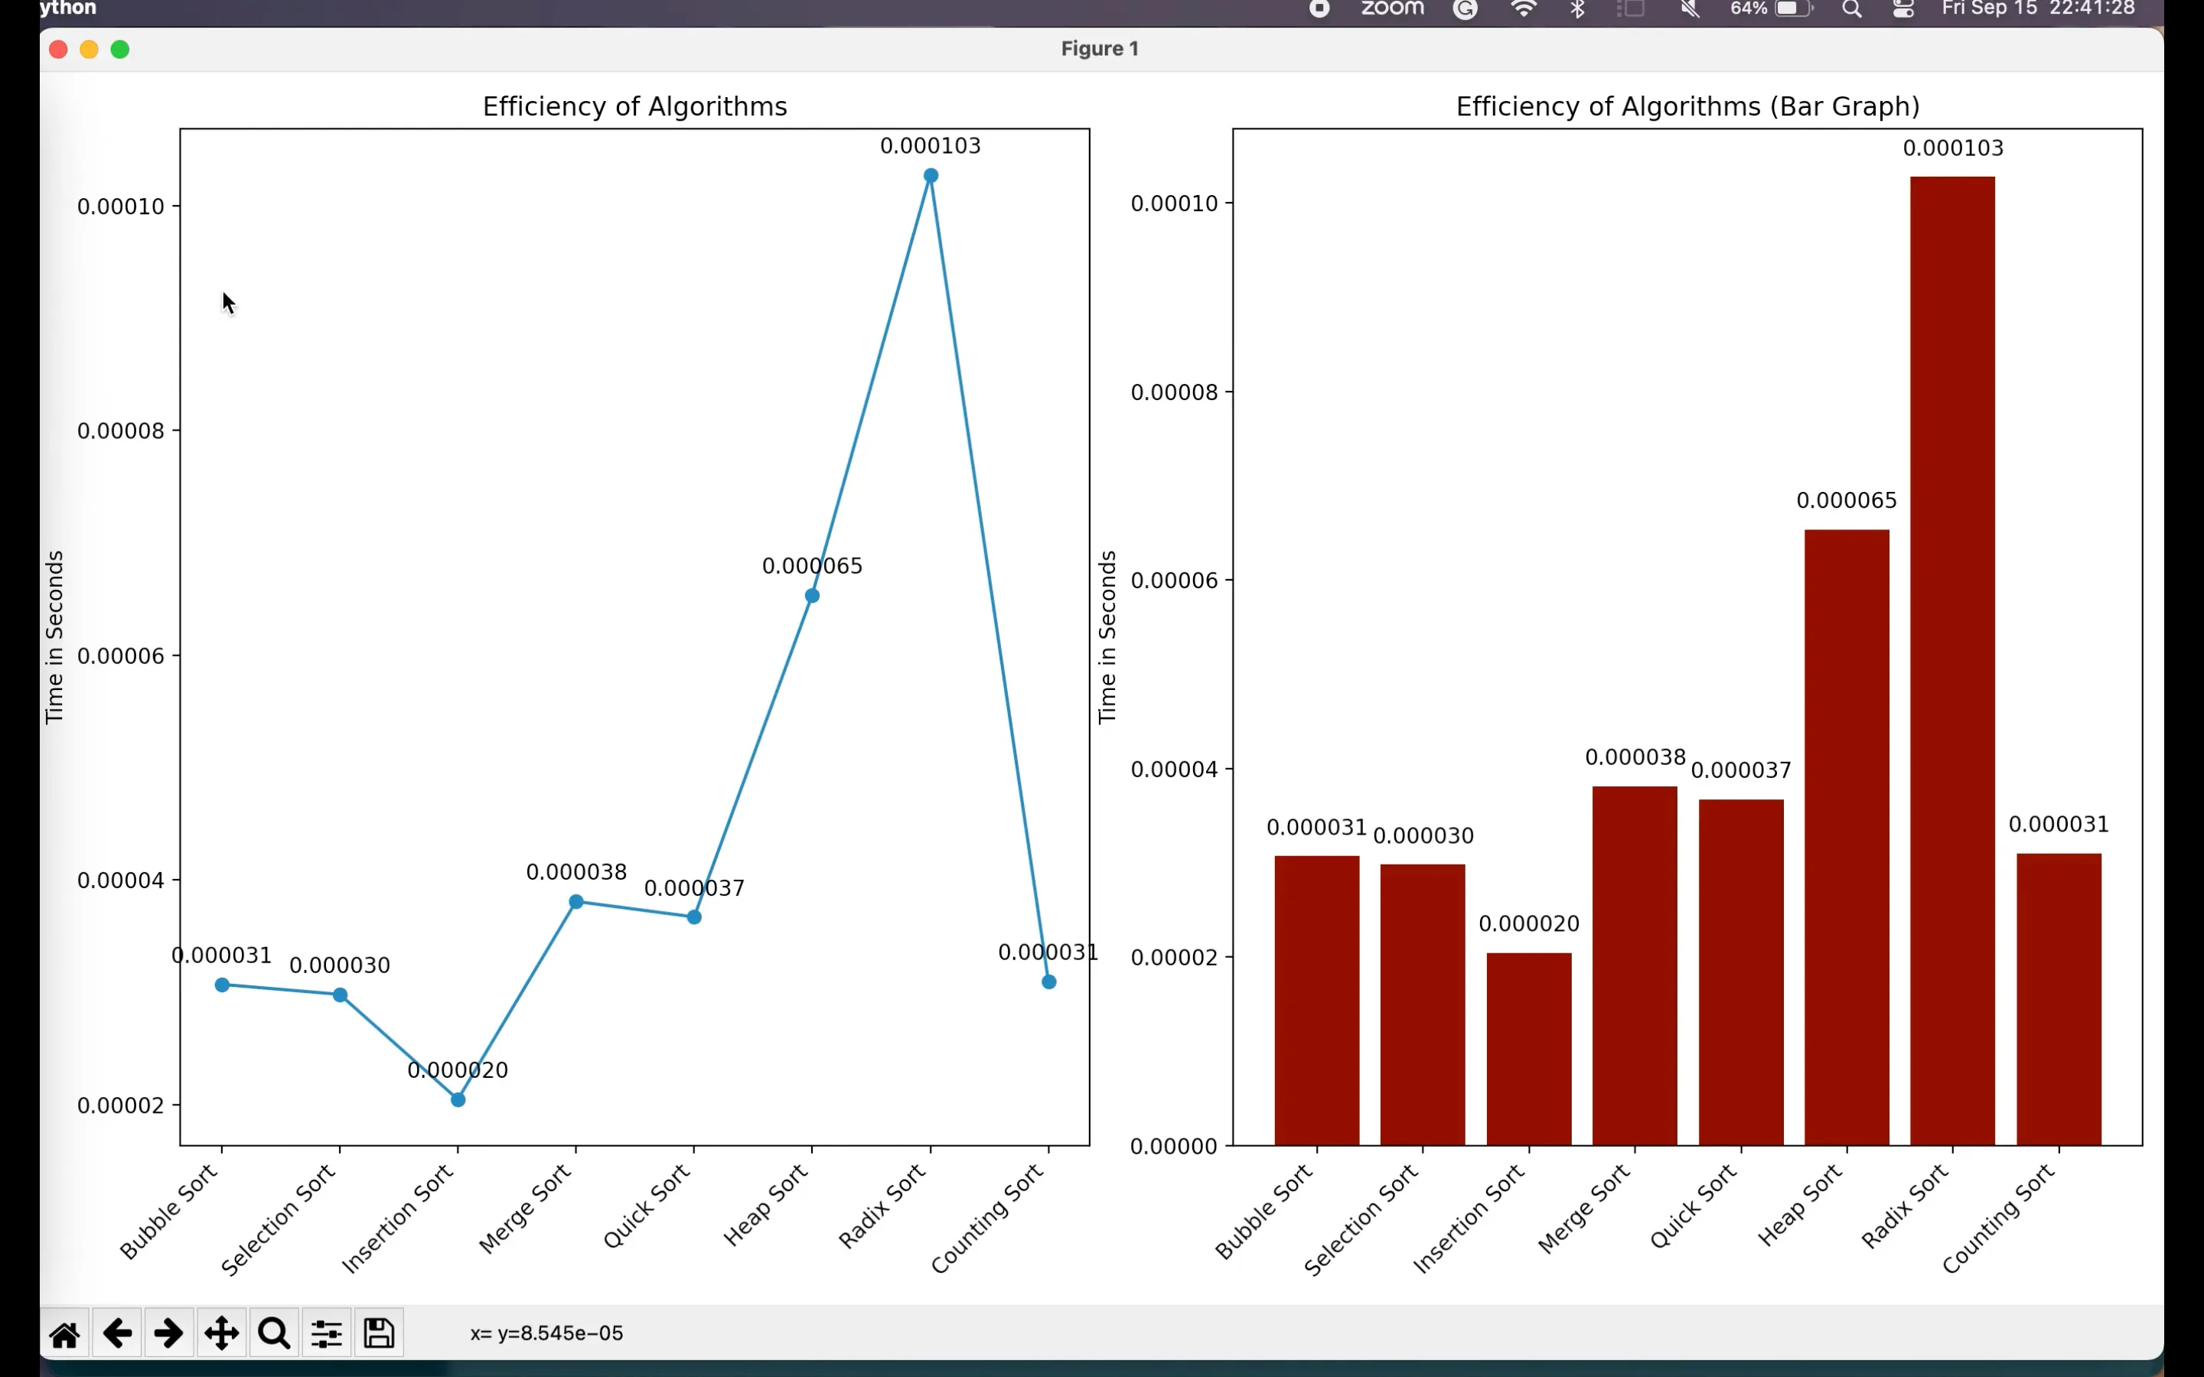2204x1377 pixels.
Task: Click the battery 64% indicator
Action: (1772, 9)
